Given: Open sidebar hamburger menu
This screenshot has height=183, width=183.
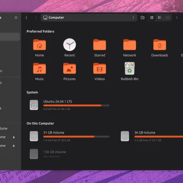Looking at the screenshot, I should 16,17.
